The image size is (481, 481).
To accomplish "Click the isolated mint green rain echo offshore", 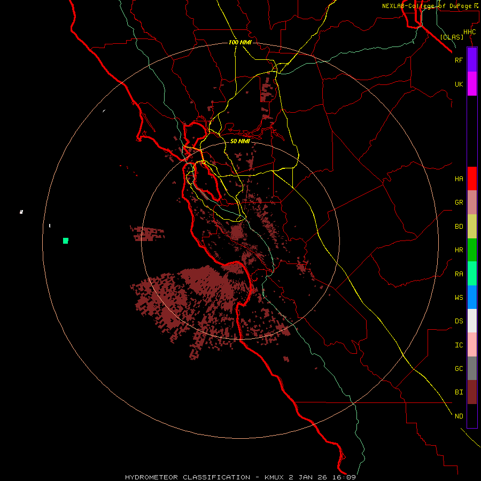I will coord(65,241).
